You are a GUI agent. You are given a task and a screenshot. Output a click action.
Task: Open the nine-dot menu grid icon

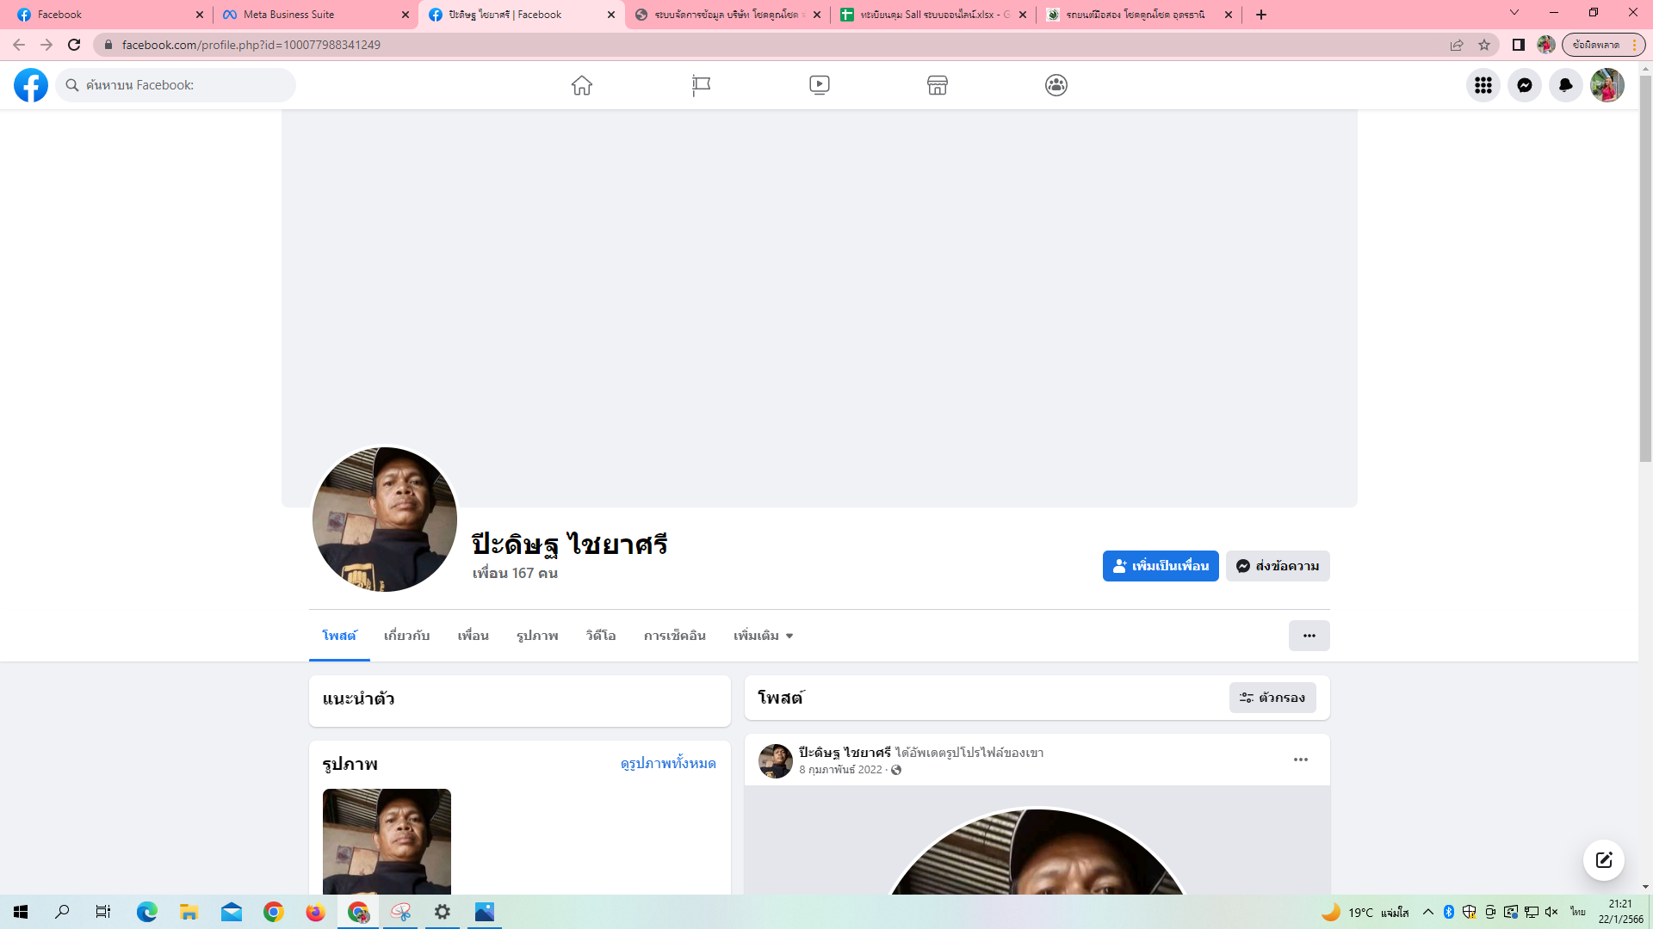pyautogui.click(x=1483, y=85)
